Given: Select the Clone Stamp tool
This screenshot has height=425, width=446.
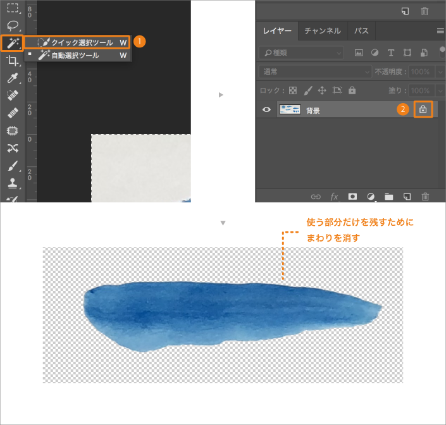Looking at the screenshot, I should [13, 183].
